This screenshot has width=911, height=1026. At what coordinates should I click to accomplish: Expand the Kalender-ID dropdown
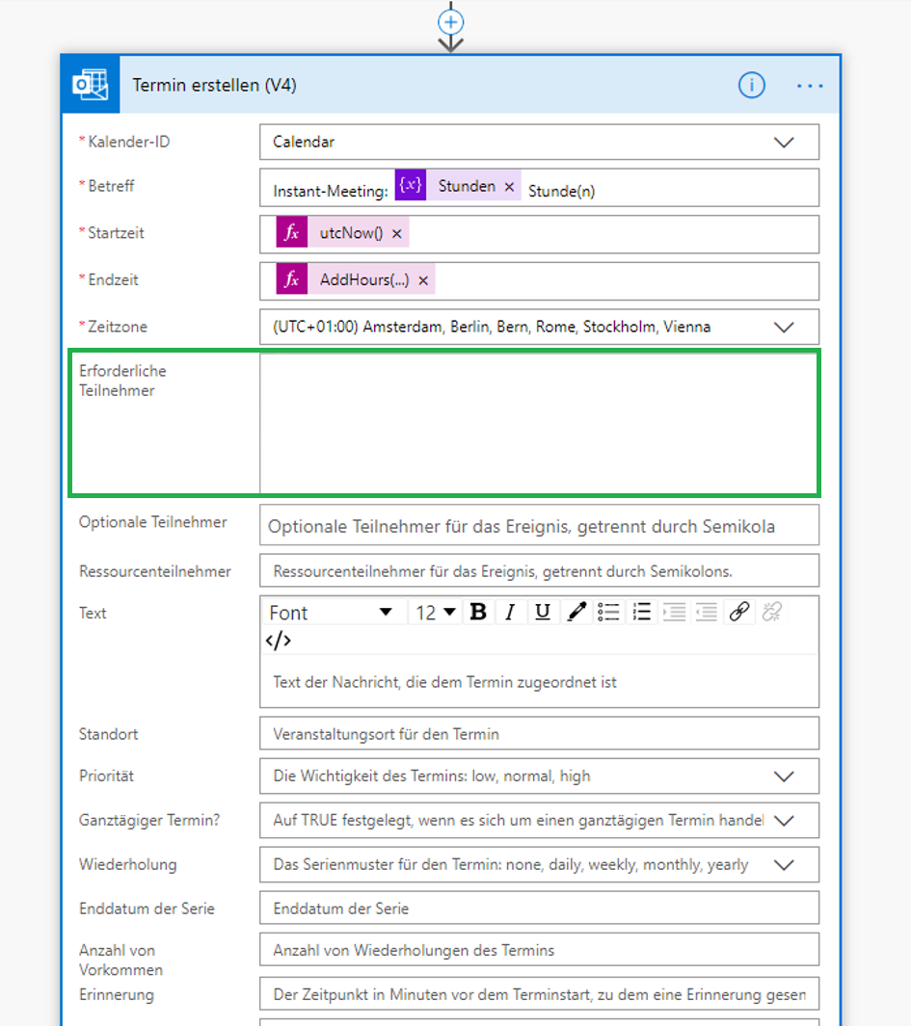[539, 142]
